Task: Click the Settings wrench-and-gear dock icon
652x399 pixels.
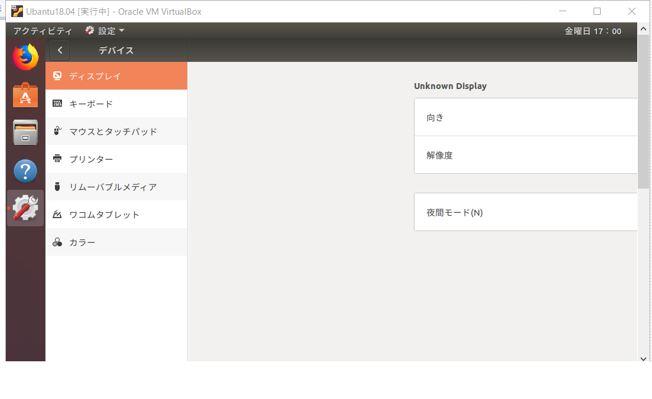Action: click(25, 208)
